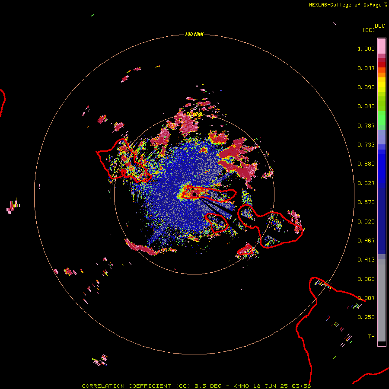Image resolution: width=389 pixels, height=389 pixels.
Task: Select the 1.000 scale value
Action: pos(366,48)
